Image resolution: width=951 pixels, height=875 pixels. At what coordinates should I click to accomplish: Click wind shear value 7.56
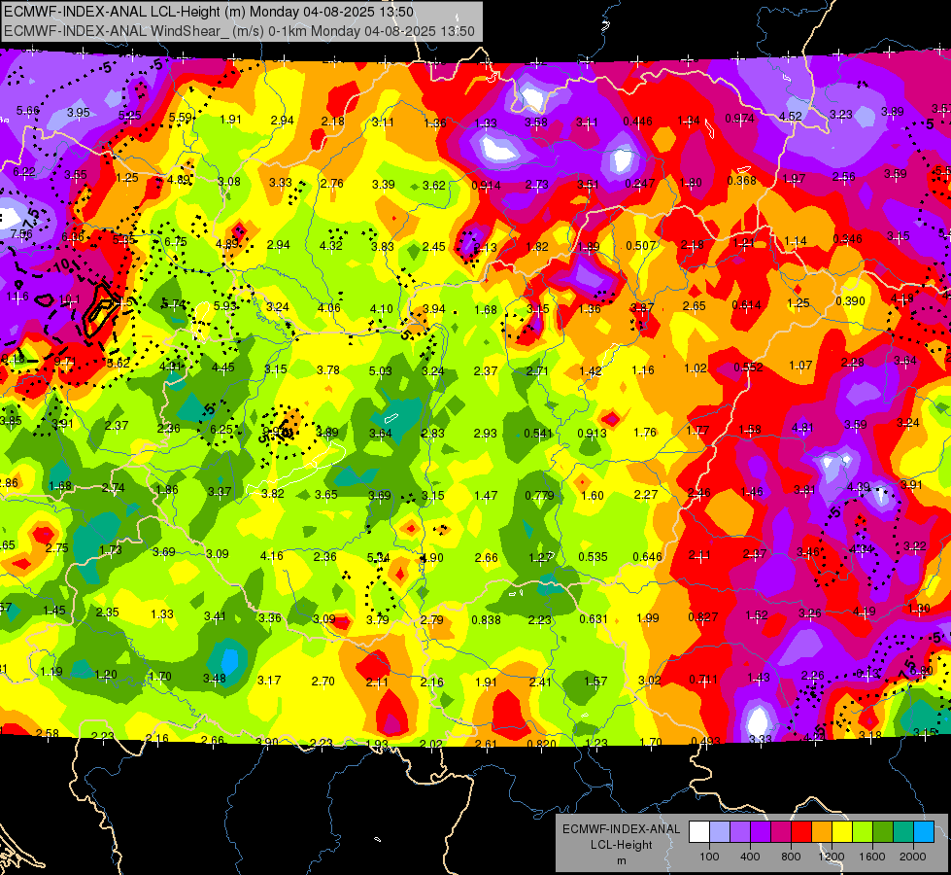[x=21, y=233]
